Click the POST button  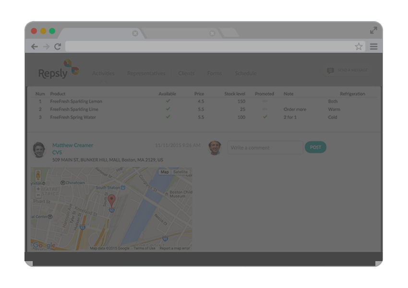pyautogui.click(x=315, y=147)
